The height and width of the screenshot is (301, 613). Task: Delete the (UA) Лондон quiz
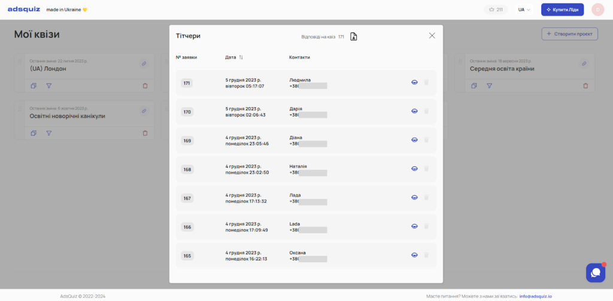tap(145, 86)
